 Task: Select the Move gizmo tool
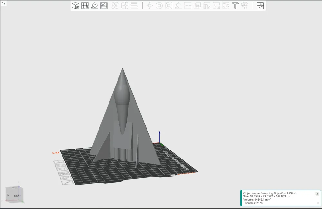pos(150,5)
